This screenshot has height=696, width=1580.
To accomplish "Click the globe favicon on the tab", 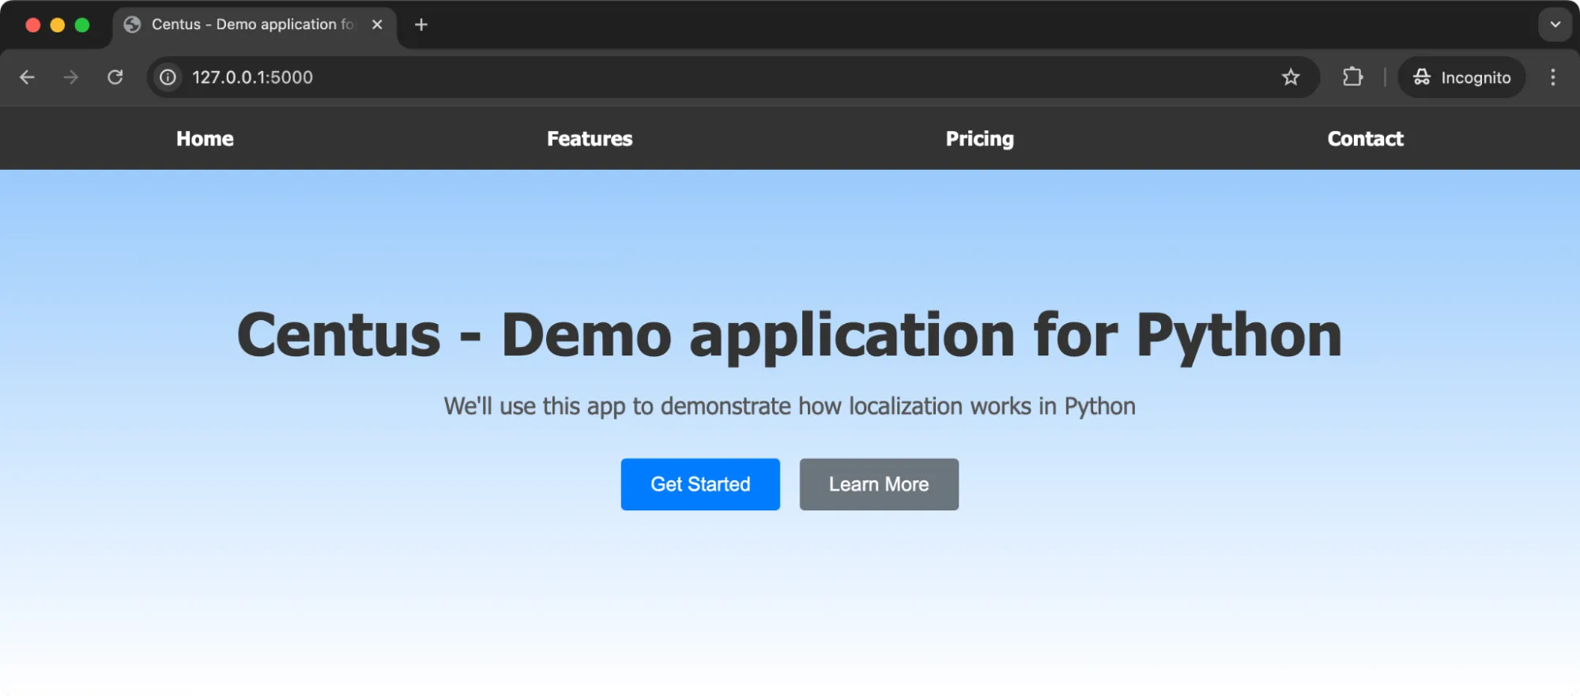I will [133, 24].
